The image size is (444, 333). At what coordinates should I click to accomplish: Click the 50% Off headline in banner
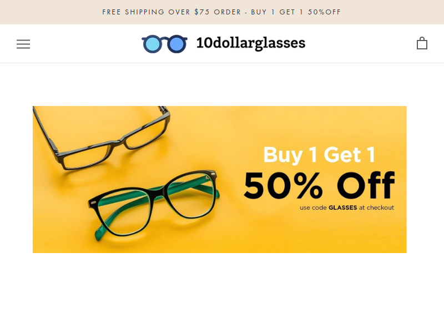[319, 185]
